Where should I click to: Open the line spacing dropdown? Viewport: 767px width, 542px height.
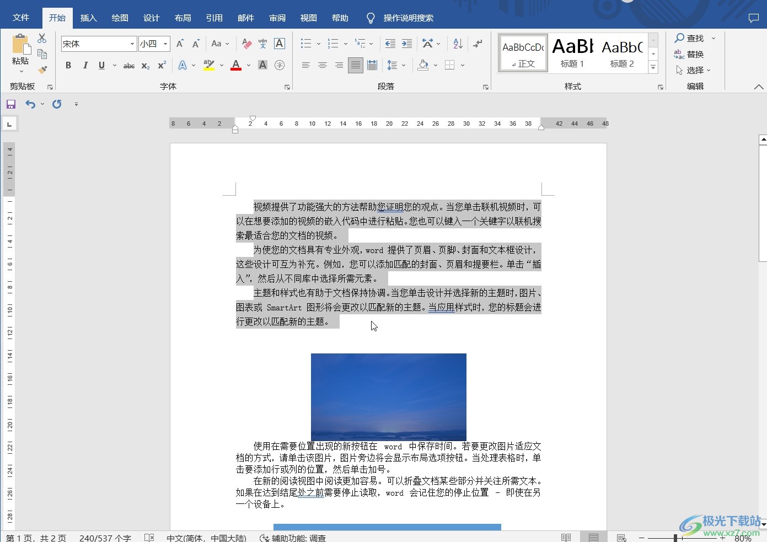point(396,65)
